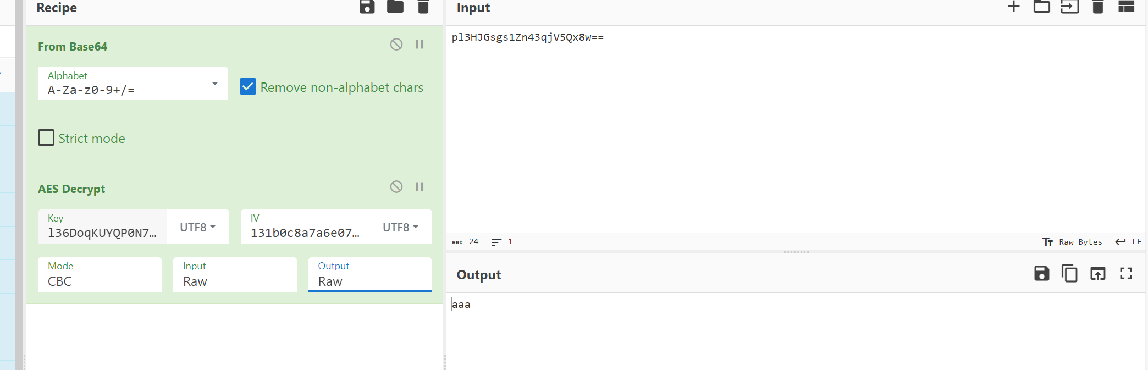The height and width of the screenshot is (370, 1148).
Task: Uncheck Remove non-alphabet chars checkbox
Action: click(x=248, y=87)
